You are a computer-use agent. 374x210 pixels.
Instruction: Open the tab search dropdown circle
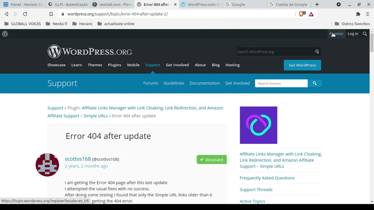[339, 4]
